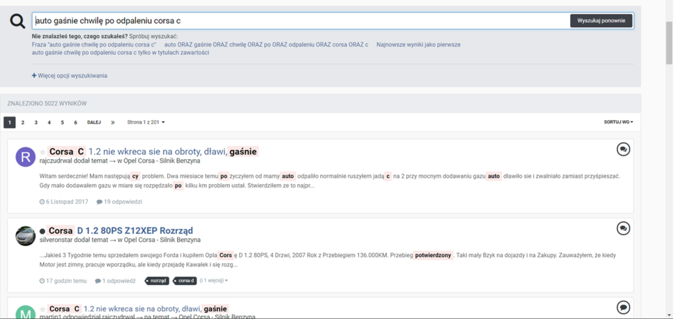Open the 'Sortuj wg' sorting dropdown
Viewport: 697px width, 319px height.
click(x=618, y=122)
